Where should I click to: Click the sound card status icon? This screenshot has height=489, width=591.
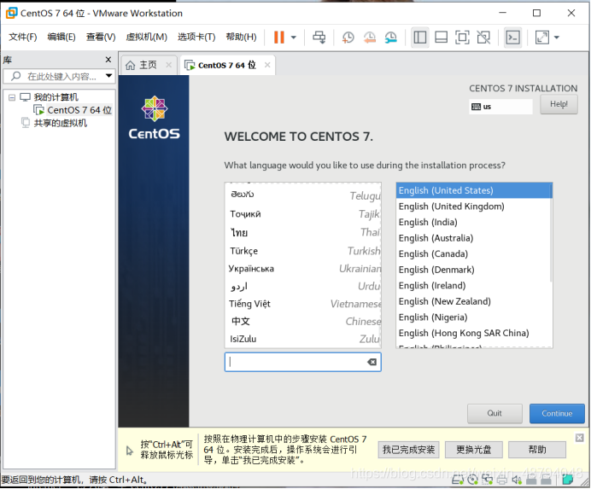coord(517,480)
